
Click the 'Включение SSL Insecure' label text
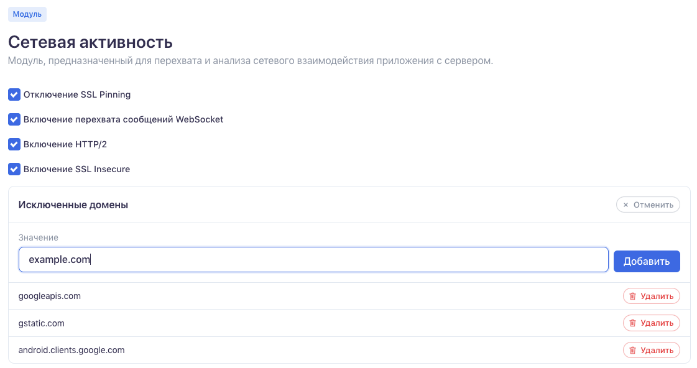(76, 169)
